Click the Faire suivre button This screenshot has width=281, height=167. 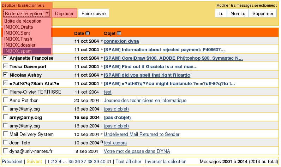(x=94, y=13)
